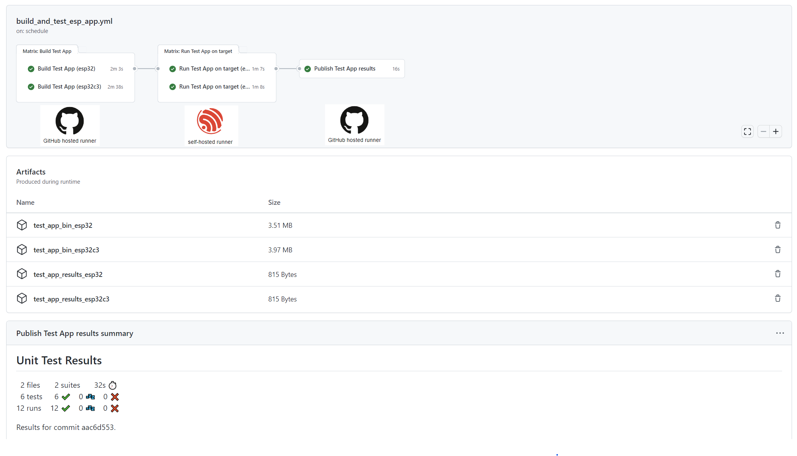
Task: Open second Run Test App on target job
Action: 214,87
